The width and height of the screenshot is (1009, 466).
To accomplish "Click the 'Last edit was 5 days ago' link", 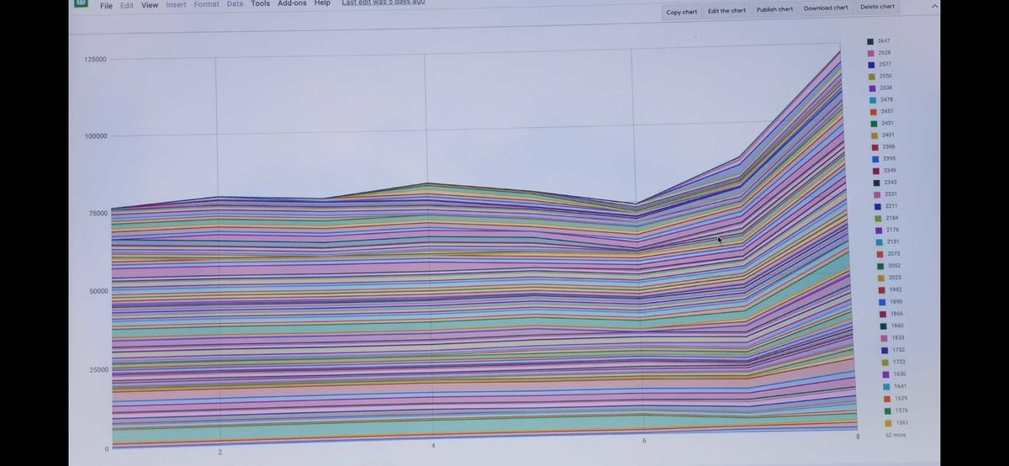I will [x=383, y=3].
